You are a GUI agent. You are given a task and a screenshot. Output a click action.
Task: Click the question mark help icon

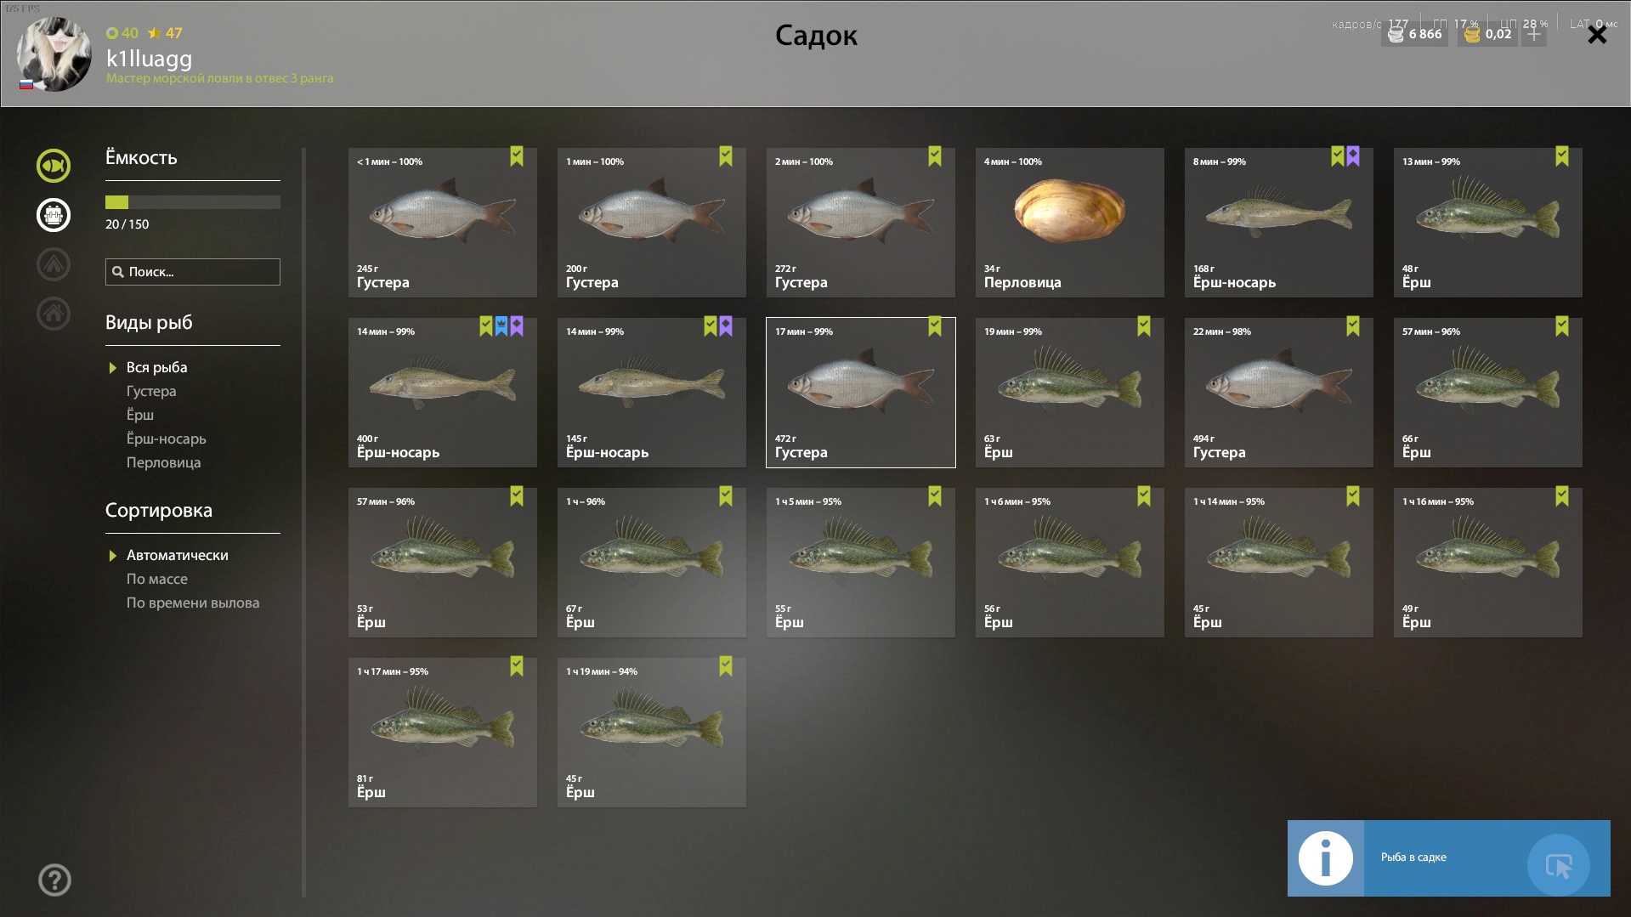(x=54, y=880)
